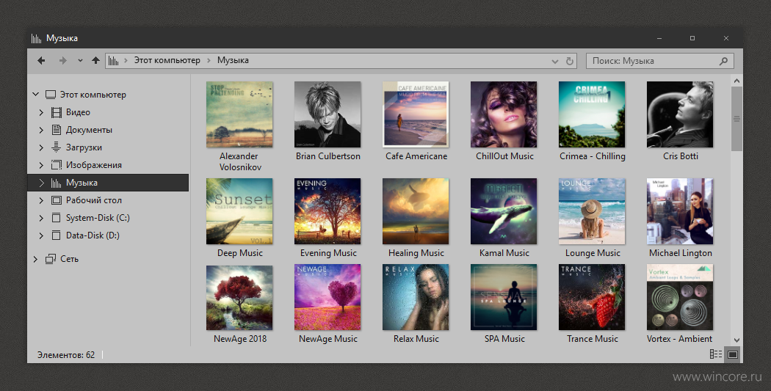Viewport: 771px width, 391px height.
Task: Select the Deep Music album cover
Action: pos(239,211)
